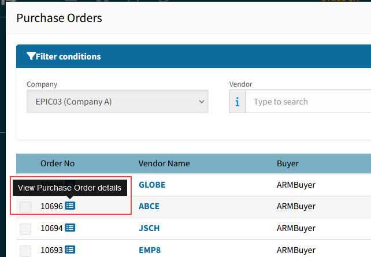Image resolution: width=371 pixels, height=257 pixels.
Task: Click the funnel icon in Filter conditions
Action: 31,57
